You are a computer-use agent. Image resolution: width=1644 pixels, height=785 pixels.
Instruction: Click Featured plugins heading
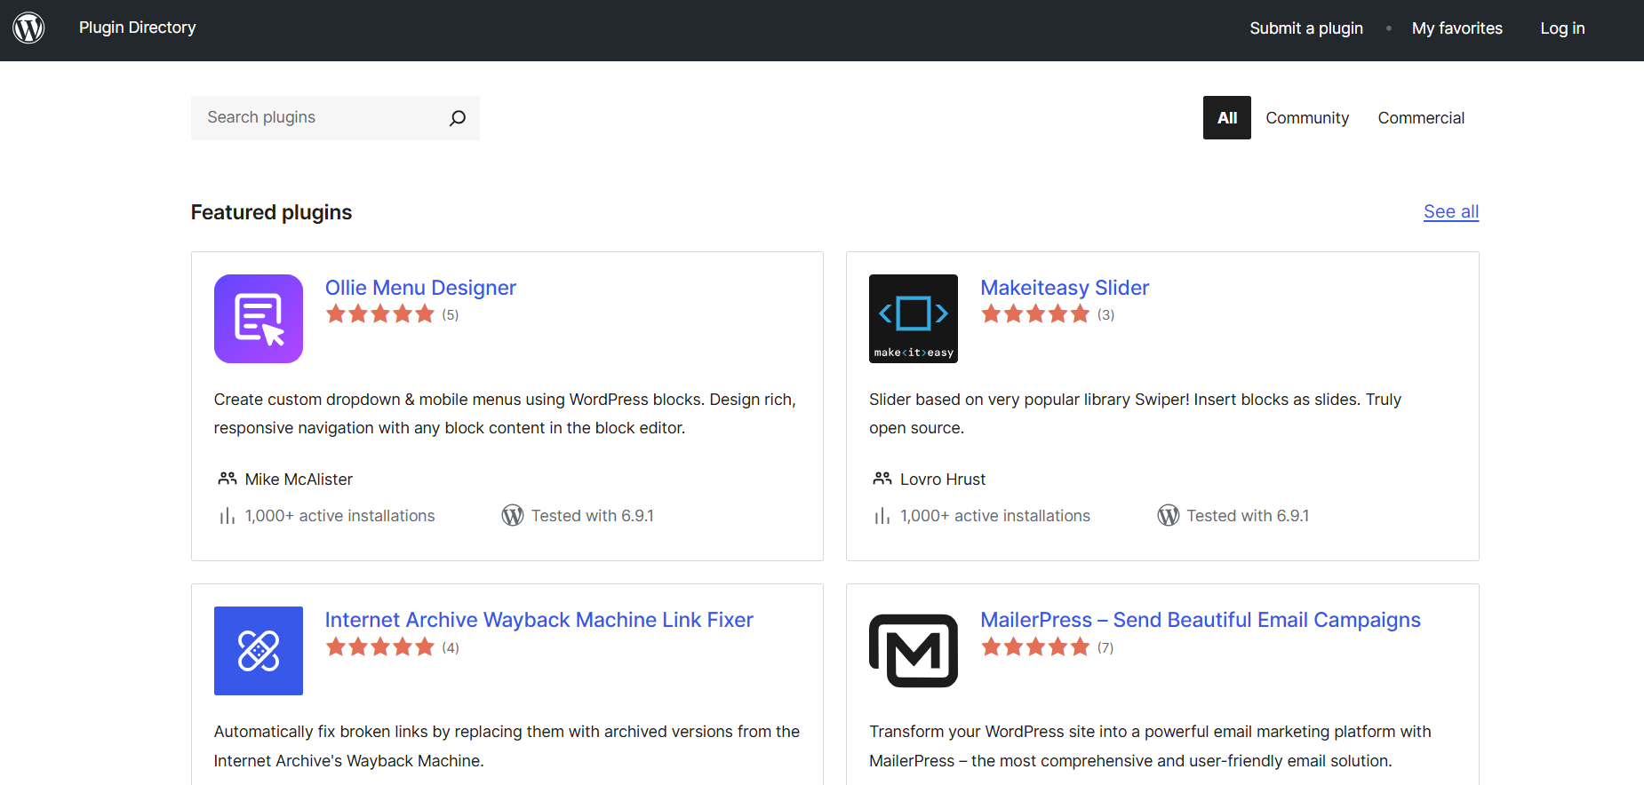click(271, 212)
